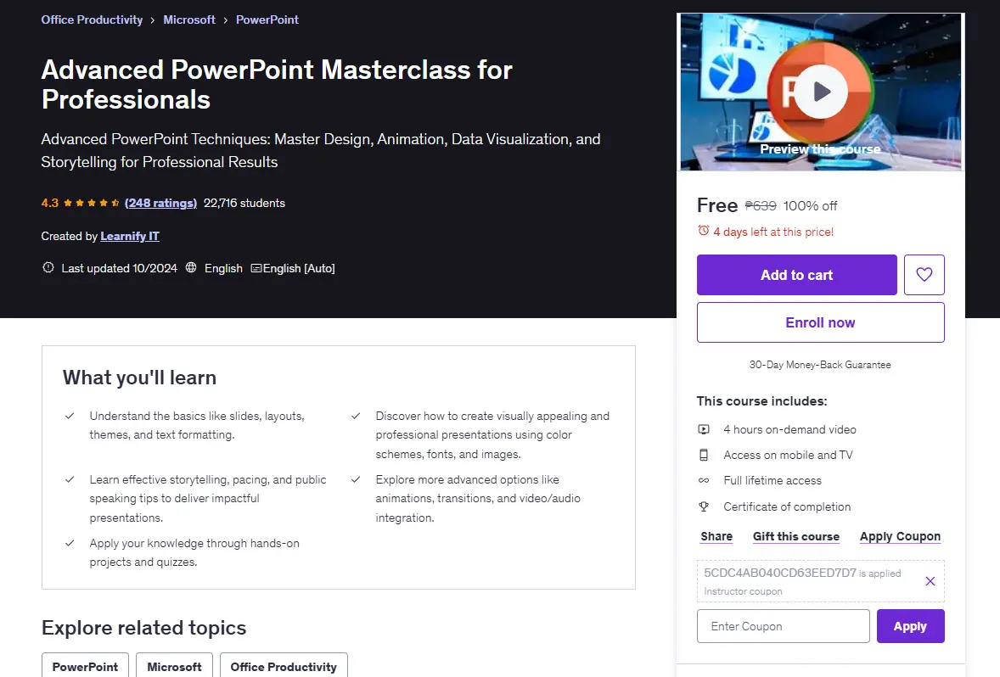Click 'Preview this course' caption
Screen dimensions: 1000x677
point(820,149)
